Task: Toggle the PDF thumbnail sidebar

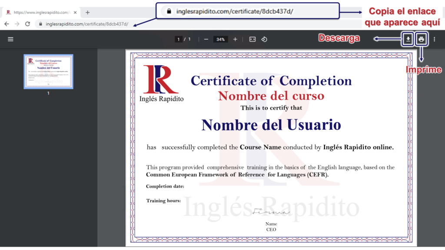Action: [10, 39]
